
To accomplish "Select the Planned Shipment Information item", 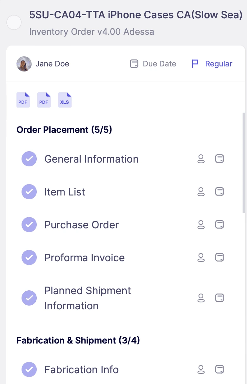I will click(88, 298).
